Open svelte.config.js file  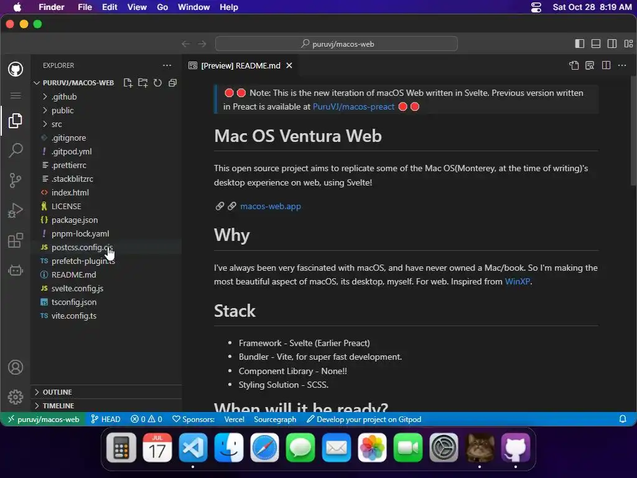click(106, 289)
